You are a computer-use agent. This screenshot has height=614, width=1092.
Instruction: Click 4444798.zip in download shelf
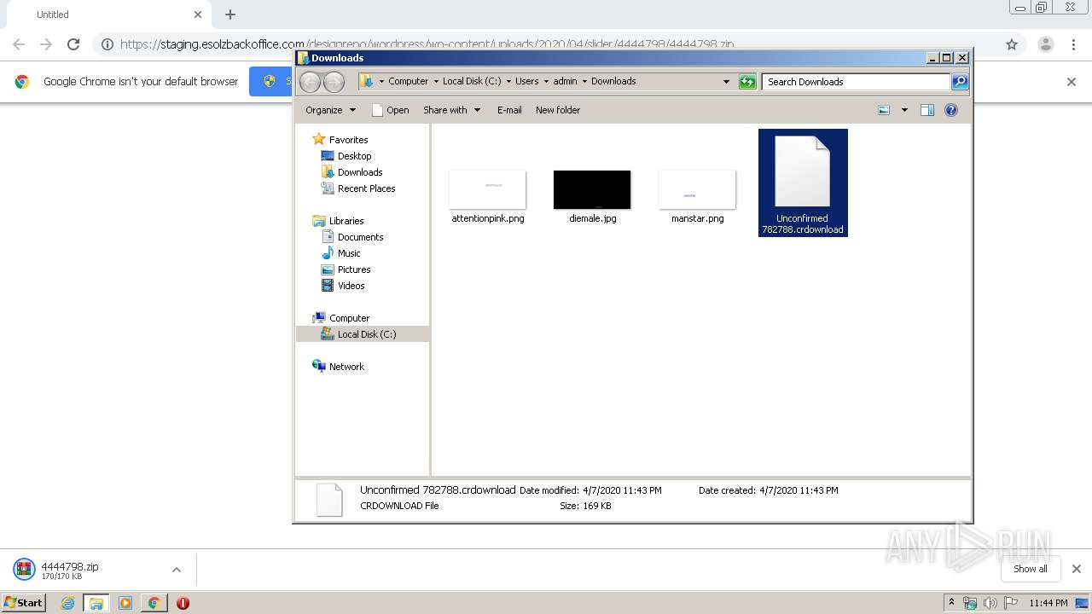(71, 570)
